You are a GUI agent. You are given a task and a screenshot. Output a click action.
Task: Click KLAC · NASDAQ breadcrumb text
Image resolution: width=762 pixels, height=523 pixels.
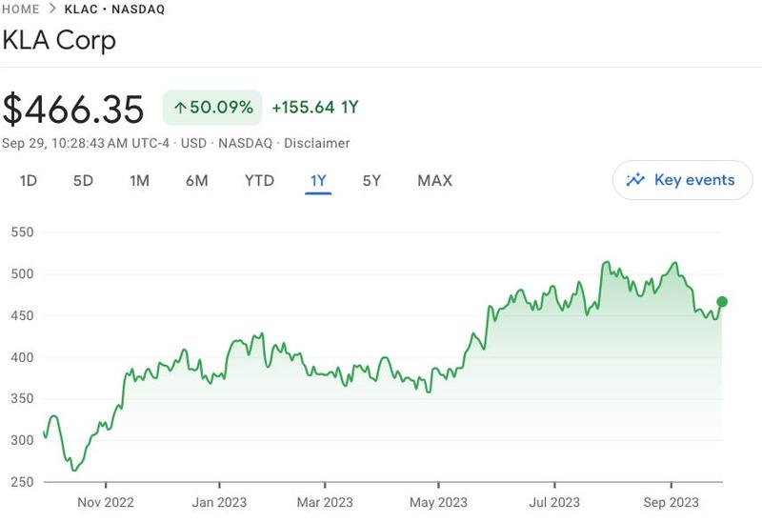(114, 10)
